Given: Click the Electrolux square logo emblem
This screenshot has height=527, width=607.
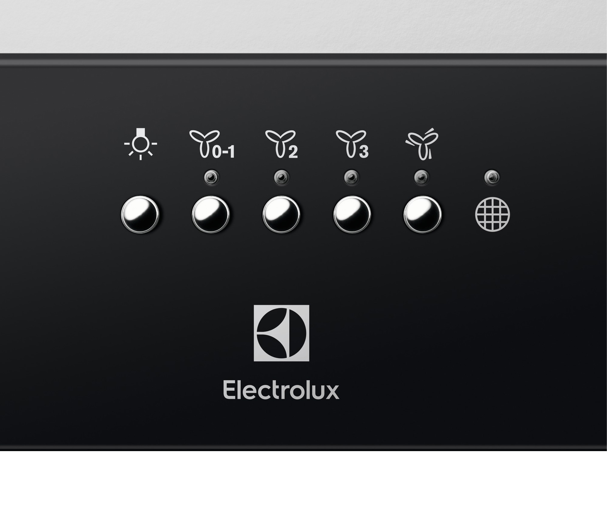Looking at the screenshot, I should click(x=281, y=333).
